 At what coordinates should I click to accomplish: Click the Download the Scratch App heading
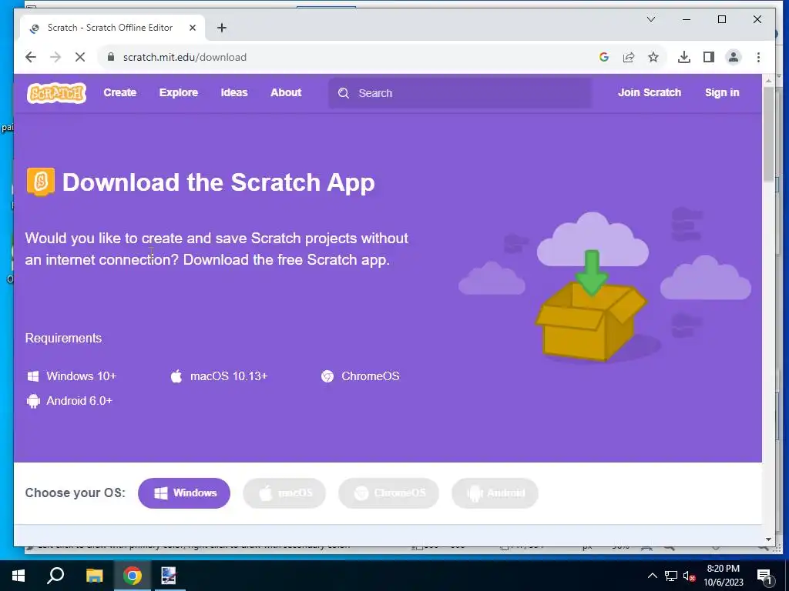(x=218, y=182)
